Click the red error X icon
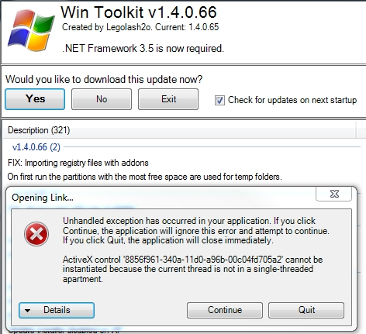 [36, 234]
